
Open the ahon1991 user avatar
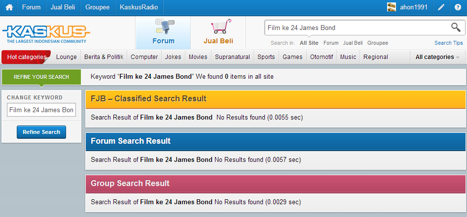(392, 7)
